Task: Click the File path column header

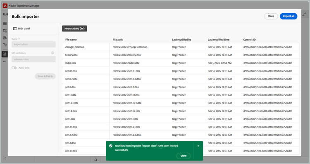Action: (118, 40)
